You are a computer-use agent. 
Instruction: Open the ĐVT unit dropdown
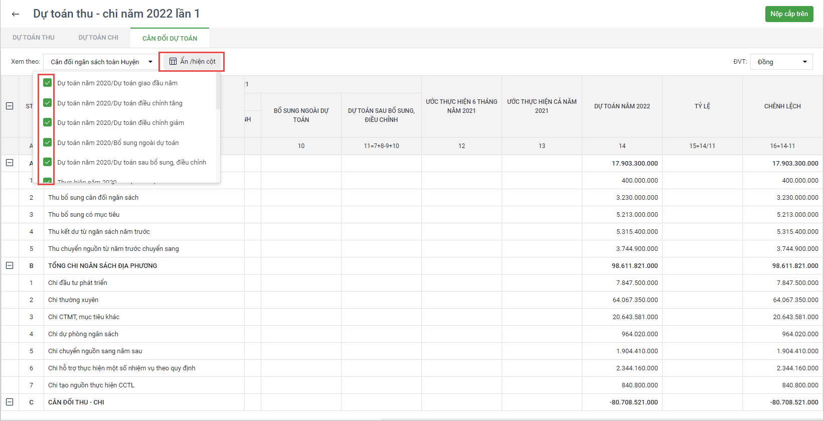pyautogui.click(x=781, y=62)
